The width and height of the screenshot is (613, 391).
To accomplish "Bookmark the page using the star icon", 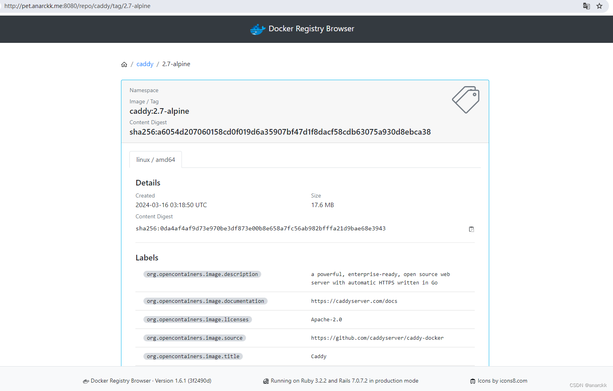I will point(599,6).
